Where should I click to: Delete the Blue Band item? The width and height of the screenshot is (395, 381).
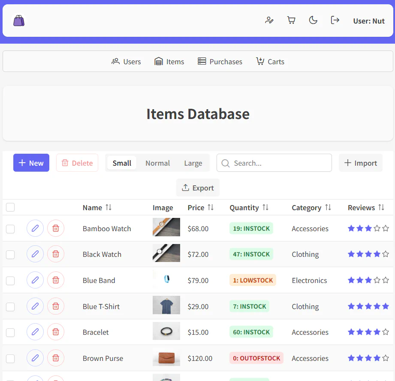tap(56, 280)
